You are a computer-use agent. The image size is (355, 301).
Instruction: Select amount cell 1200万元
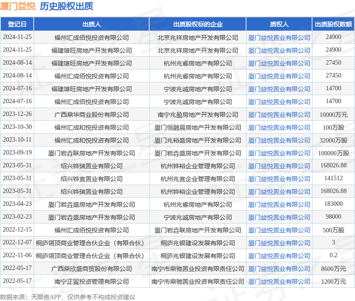click(x=333, y=282)
